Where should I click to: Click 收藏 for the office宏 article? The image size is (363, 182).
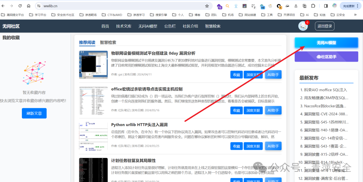click(x=236, y=110)
